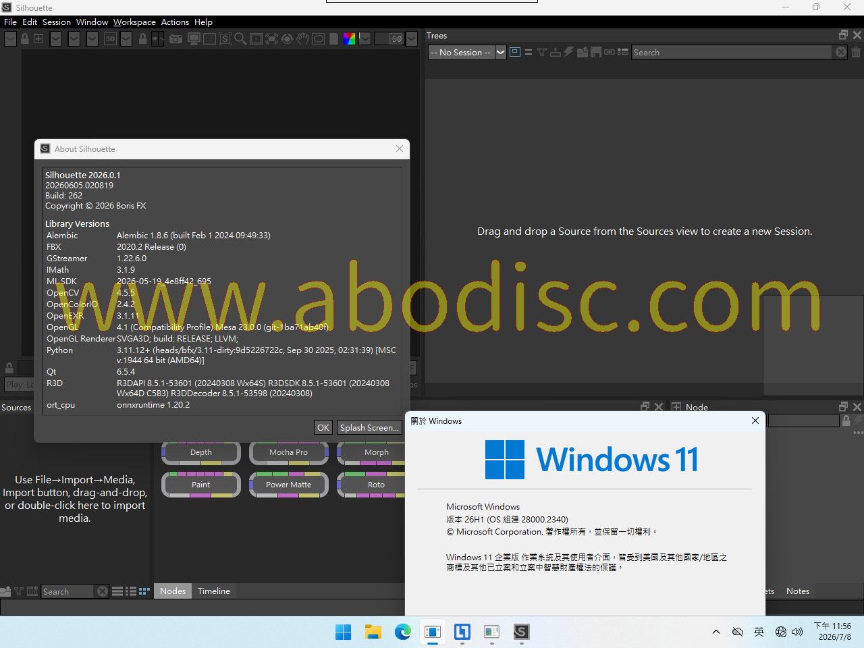Open the dropdown right of the RGB channels icon

coord(364,39)
